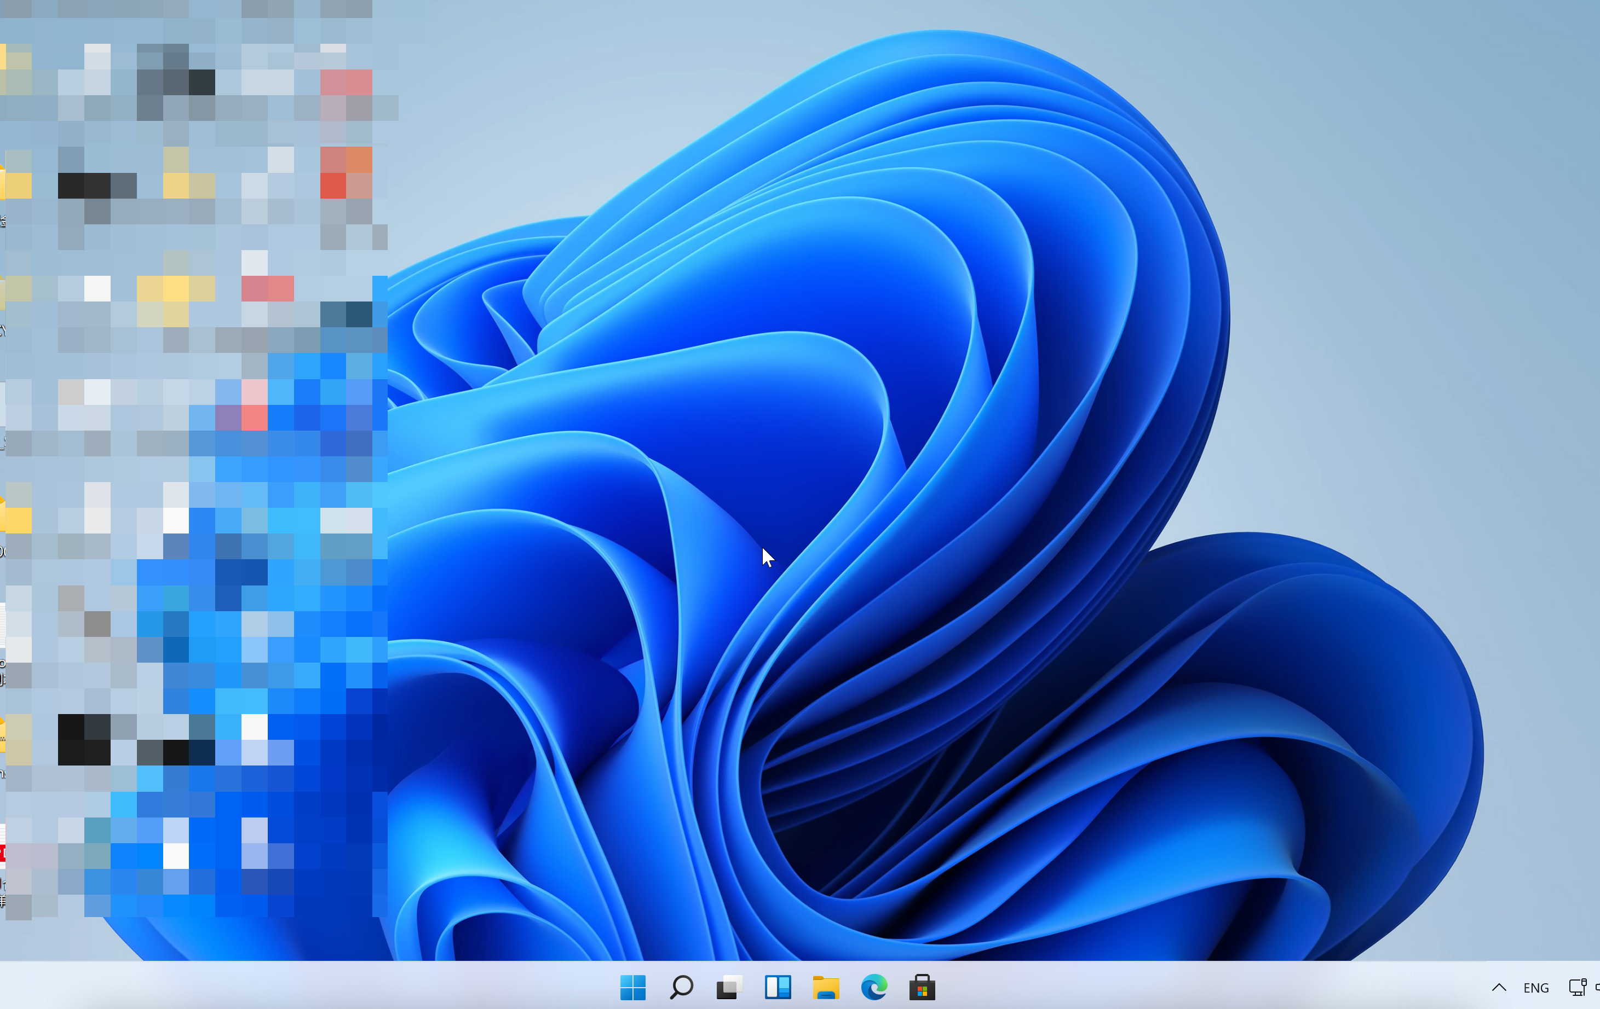The width and height of the screenshot is (1600, 1009).
Task: Expand hidden system tray icons chevron
Action: (1499, 987)
